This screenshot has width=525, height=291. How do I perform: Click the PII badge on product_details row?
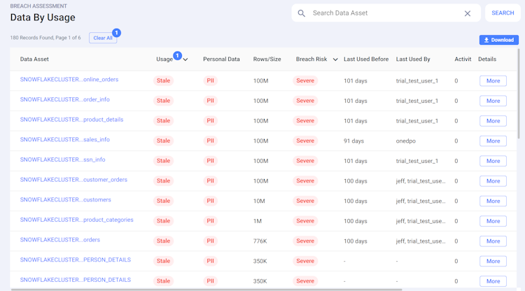tap(210, 121)
